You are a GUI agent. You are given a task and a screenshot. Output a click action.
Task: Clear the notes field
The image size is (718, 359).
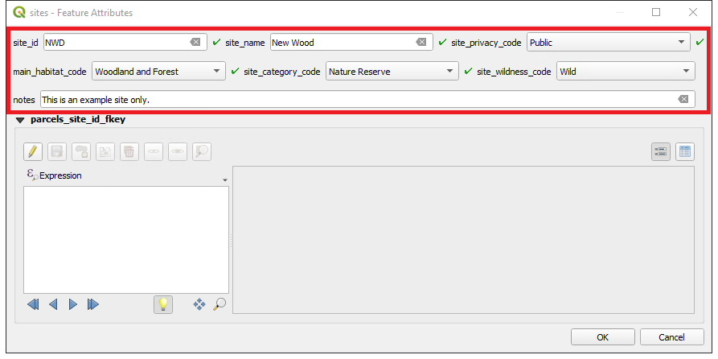(x=683, y=99)
